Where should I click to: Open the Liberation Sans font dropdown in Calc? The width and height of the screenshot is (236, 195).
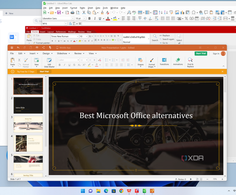click(72, 18)
